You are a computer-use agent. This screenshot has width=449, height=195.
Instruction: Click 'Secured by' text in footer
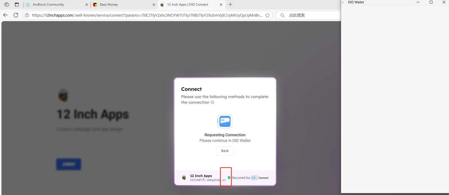pos(241,178)
